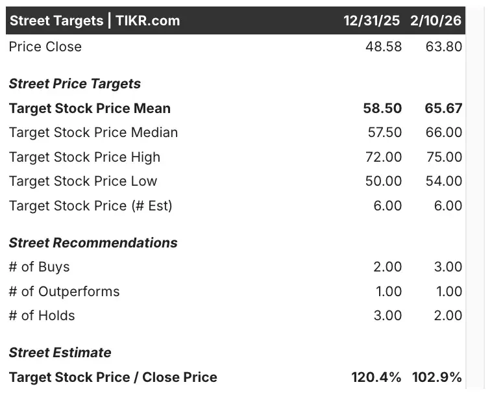Click the Target Stock Price Low label
Viewport: 492px width, 404px height.
click(83, 181)
